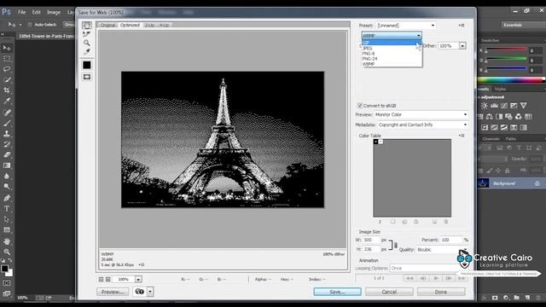Click the Preview button
This screenshot has height=307, width=546.
coord(113,292)
